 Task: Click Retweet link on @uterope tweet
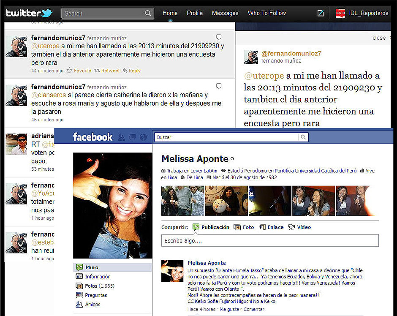click(x=110, y=71)
